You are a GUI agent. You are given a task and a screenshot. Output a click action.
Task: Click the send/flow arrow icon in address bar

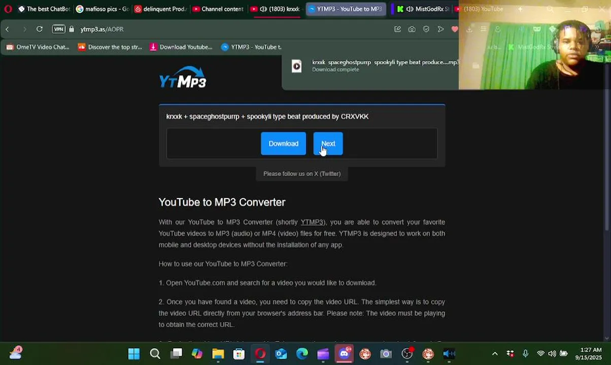pos(440,29)
